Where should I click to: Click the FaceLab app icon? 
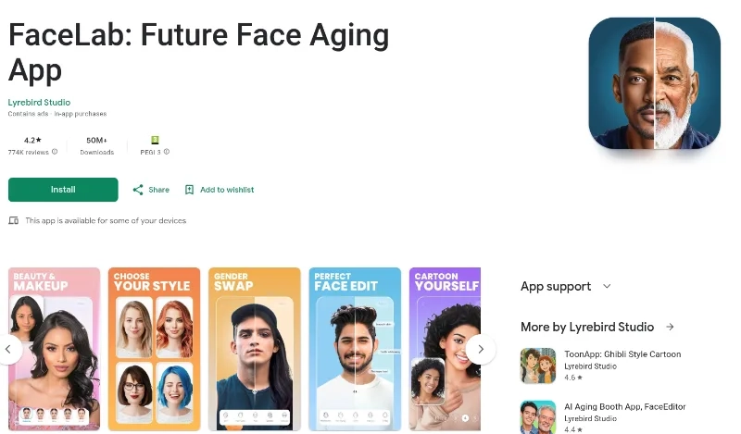[655, 83]
